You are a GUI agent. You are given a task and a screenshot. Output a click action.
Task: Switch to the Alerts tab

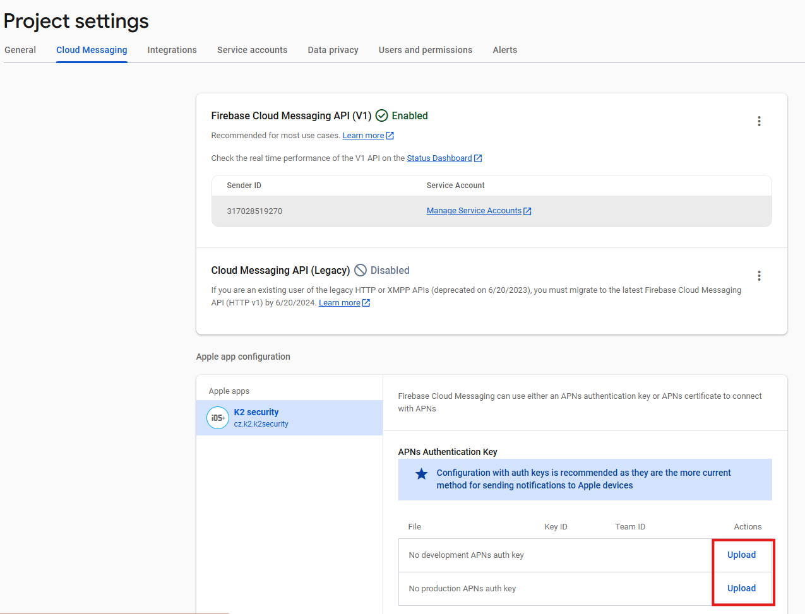pyautogui.click(x=504, y=50)
